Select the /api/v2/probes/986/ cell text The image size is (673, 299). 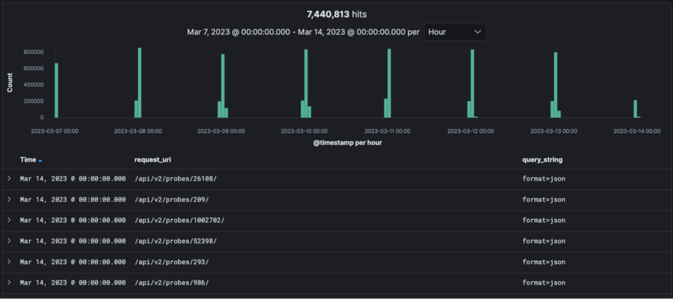[172, 283]
